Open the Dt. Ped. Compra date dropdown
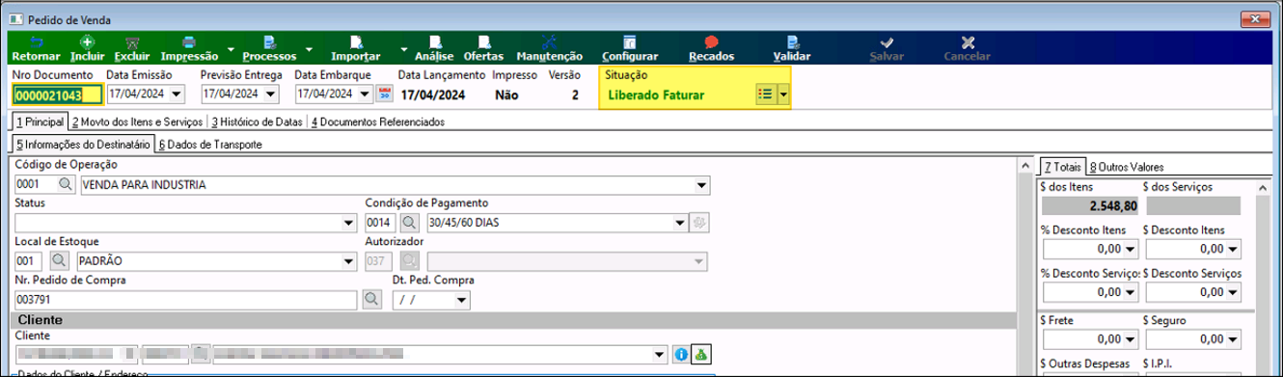Screen dimensions: 1283x377 coord(462,300)
